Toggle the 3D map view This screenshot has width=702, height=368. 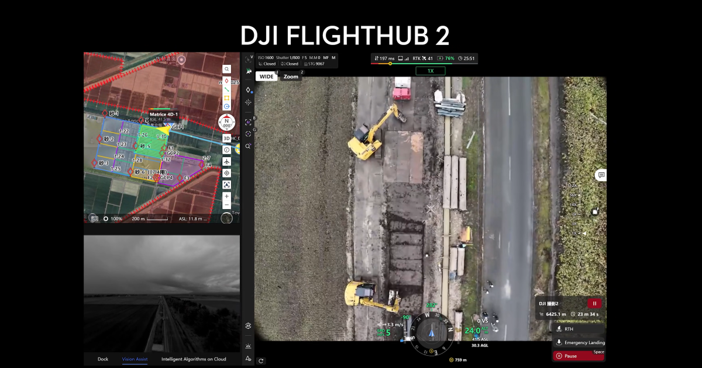(x=226, y=138)
